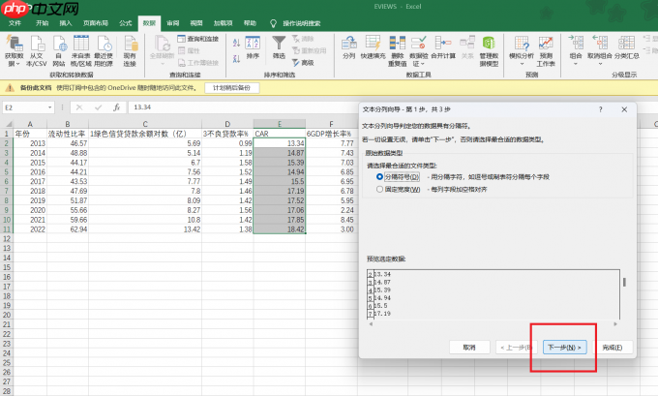Viewport: 658px width, 396px height.
Task: Click the preview pane vertical scrollbar
Action: tap(624, 282)
